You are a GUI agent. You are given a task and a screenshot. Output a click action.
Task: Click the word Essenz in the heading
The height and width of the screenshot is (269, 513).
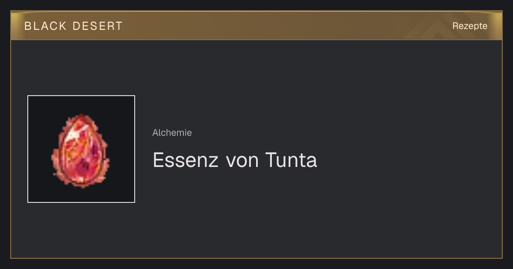186,160
